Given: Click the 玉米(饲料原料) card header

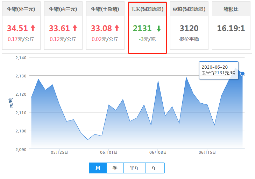Looking at the screenshot, I should (147, 9).
